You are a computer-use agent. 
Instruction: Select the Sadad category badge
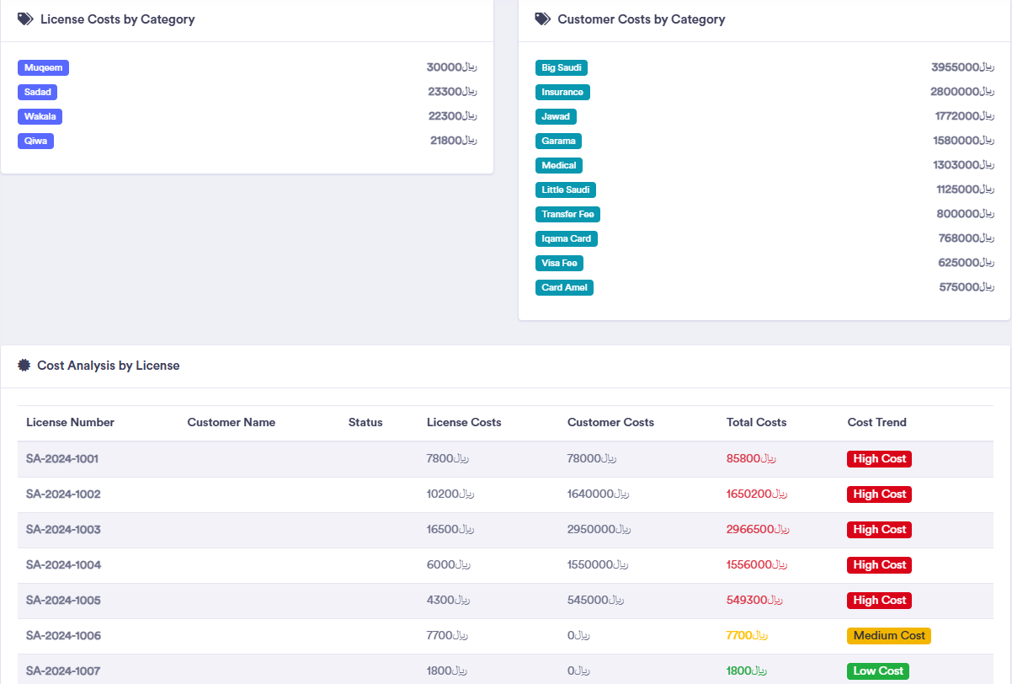[38, 92]
